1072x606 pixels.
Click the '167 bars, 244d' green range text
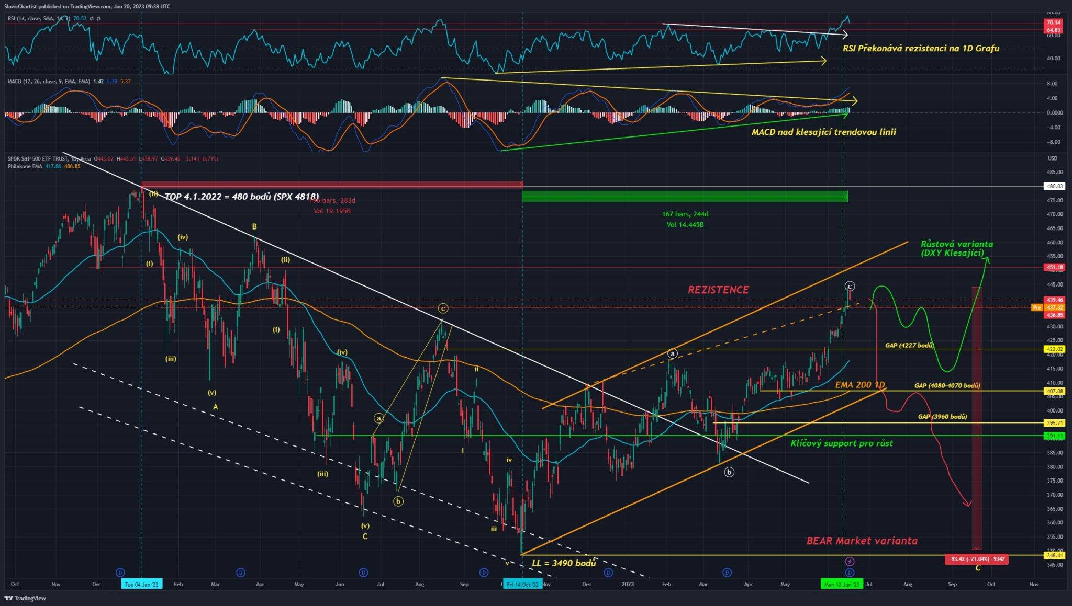(x=685, y=214)
